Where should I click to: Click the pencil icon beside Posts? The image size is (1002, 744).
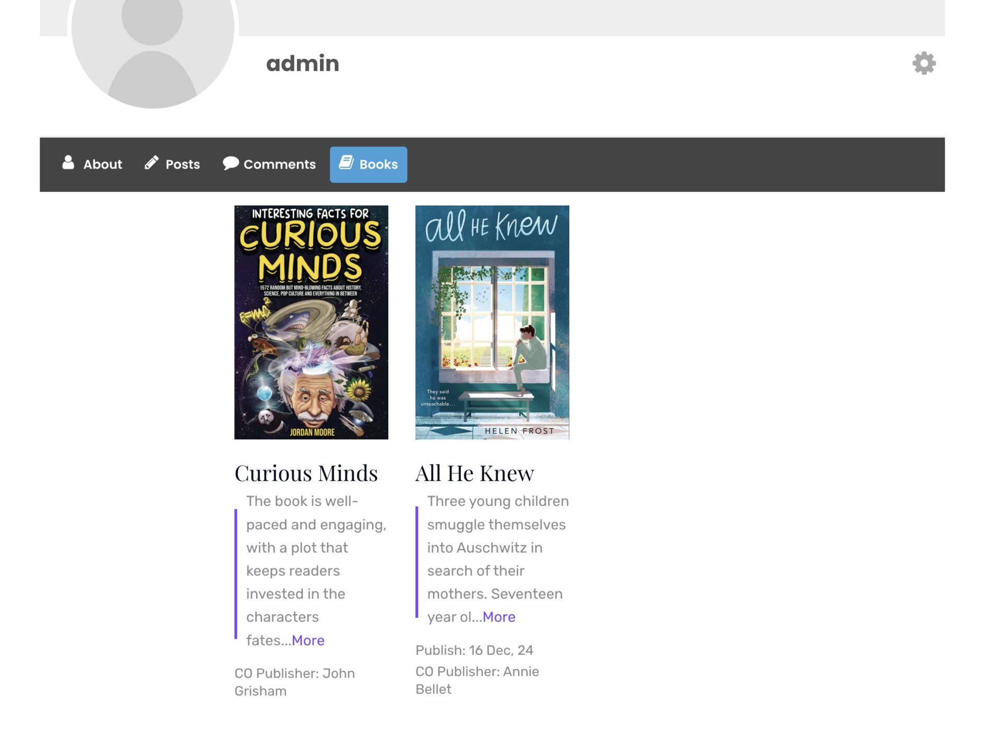[151, 163]
